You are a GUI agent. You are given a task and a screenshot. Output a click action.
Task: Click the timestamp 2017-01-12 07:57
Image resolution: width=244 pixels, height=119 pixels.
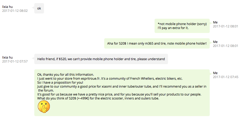coord(15,61)
